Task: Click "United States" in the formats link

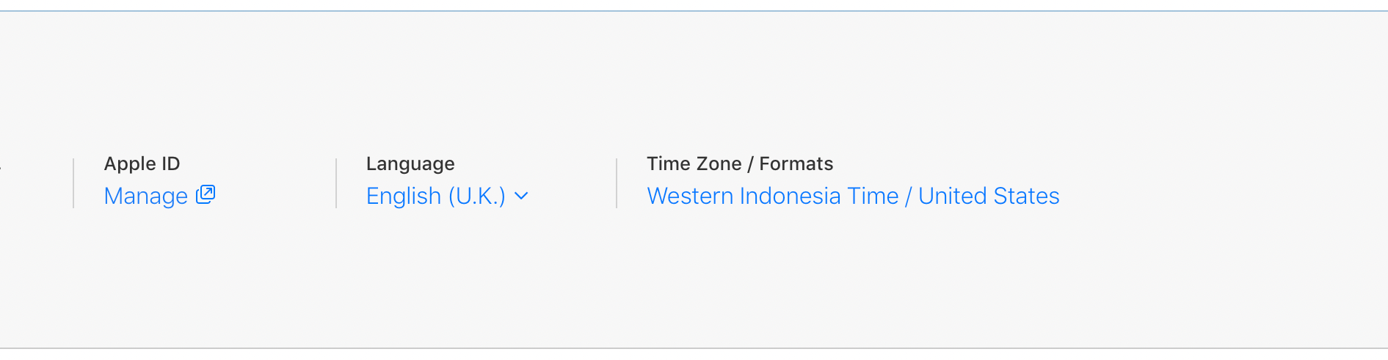Action: tap(988, 196)
